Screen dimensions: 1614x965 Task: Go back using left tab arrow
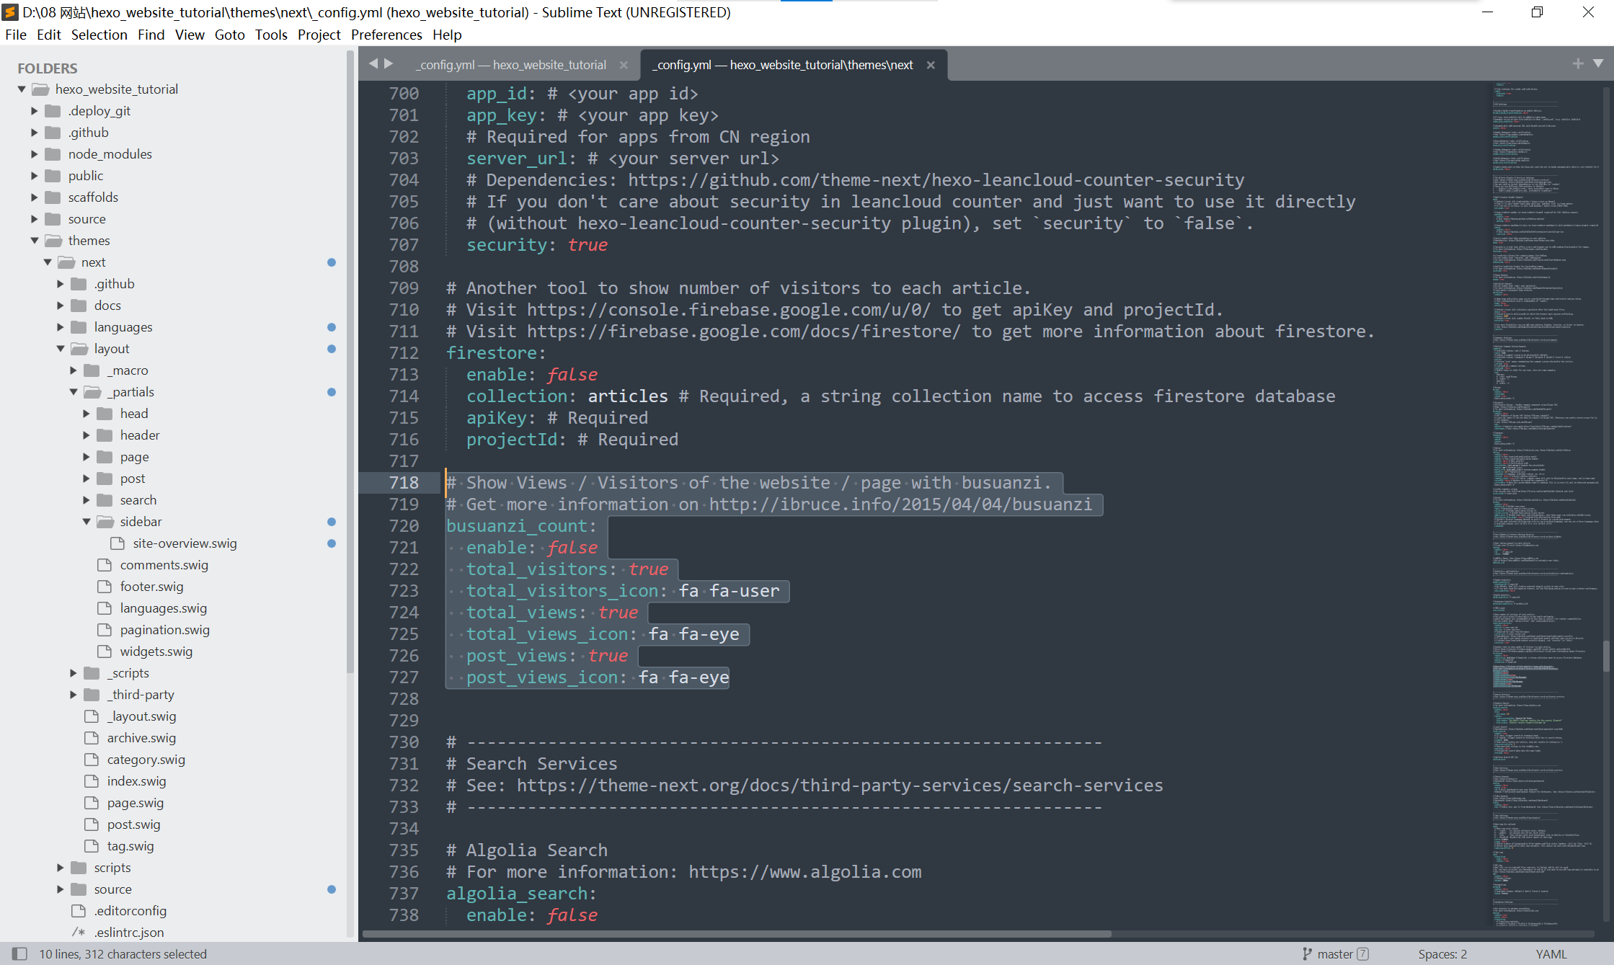[x=373, y=63]
